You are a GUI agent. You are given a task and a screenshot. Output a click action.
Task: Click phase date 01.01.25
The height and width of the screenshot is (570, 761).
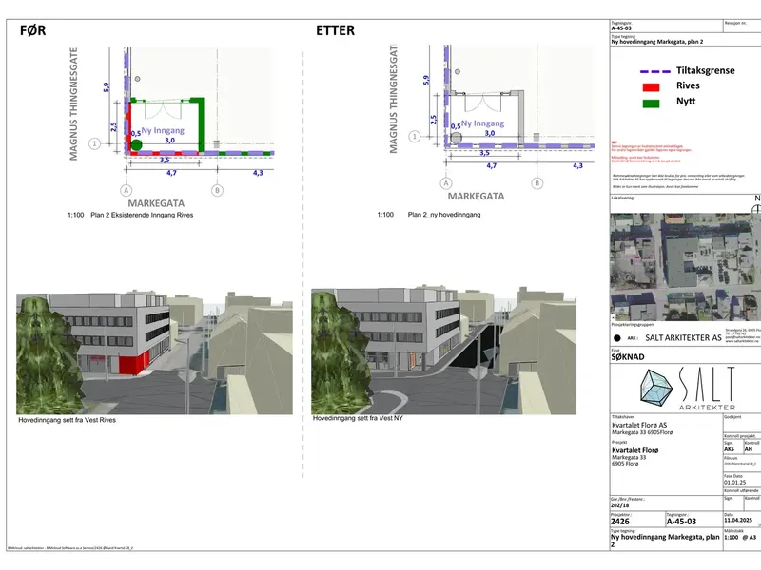tap(733, 483)
